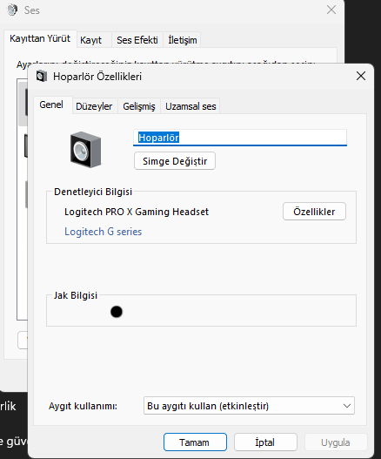Click the Hoparlör name text field
Screen dimensions: 381x459
coord(240,138)
